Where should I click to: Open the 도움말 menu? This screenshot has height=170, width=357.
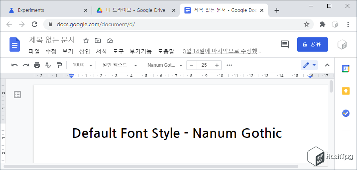166,52
